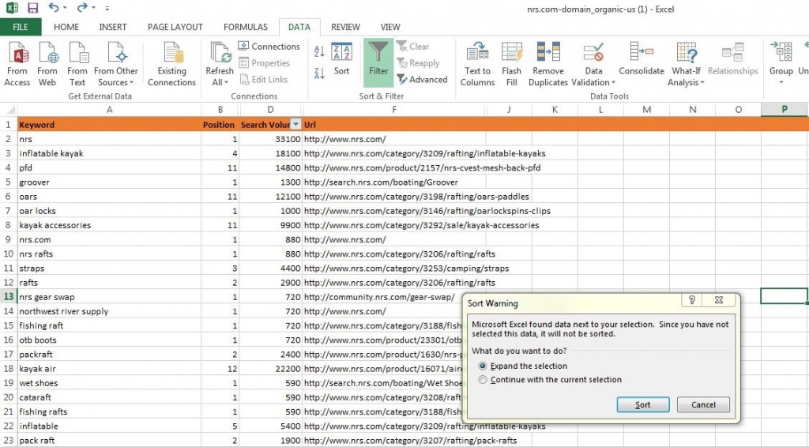Open the From Other Sources dropdown
809x447 pixels.
click(115, 64)
